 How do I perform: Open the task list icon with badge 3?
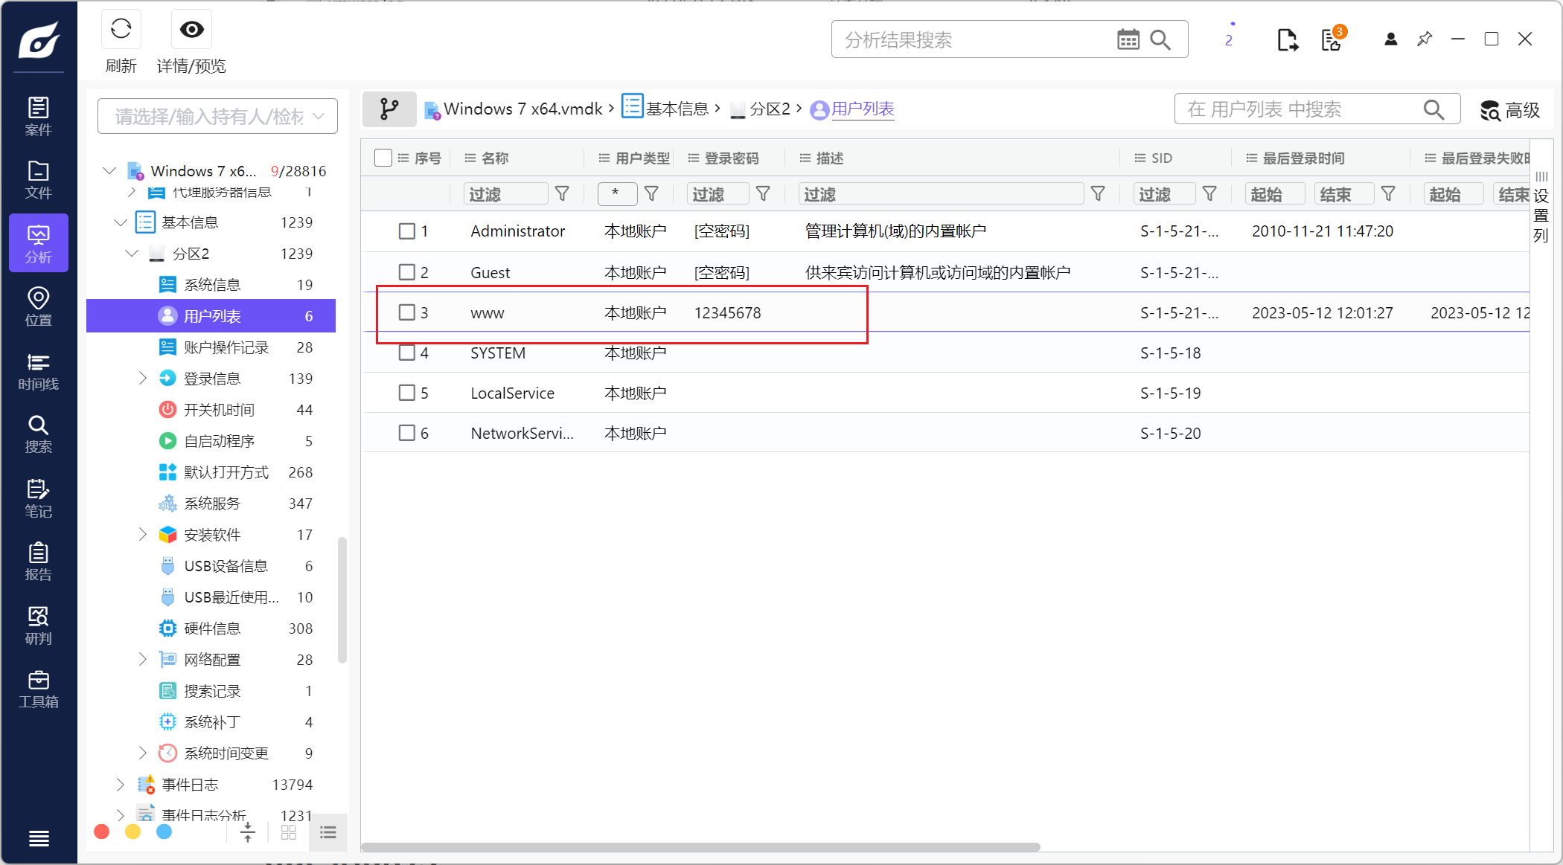(1332, 39)
